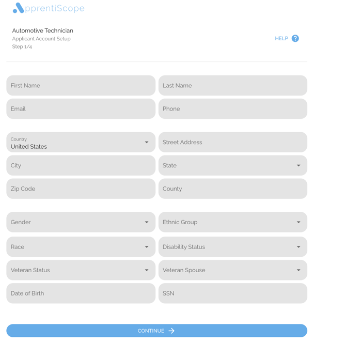Click the SSN input field
Viewport: 346px width, 343px height.
(x=232, y=293)
